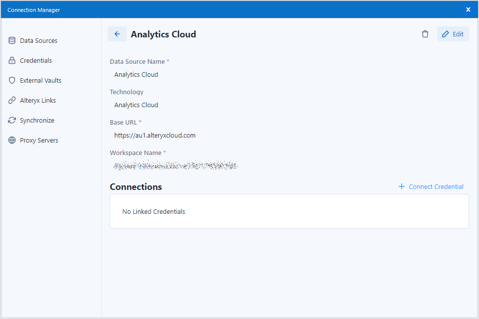This screenshot has width=479, height=319.
Task: Click the blurred Workspace Name value
Action: (175, 165)
